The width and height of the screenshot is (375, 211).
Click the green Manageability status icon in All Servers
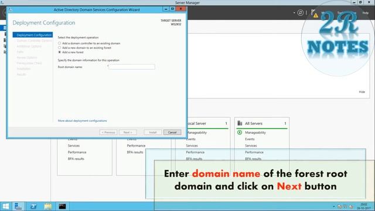click(240, 132)
